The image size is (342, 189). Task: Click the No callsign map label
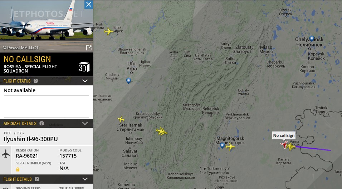click(284, 135)
